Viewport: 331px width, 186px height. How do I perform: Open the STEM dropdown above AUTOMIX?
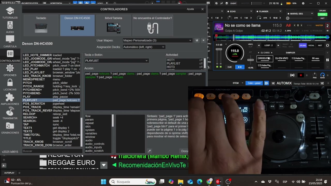point(238,83)
